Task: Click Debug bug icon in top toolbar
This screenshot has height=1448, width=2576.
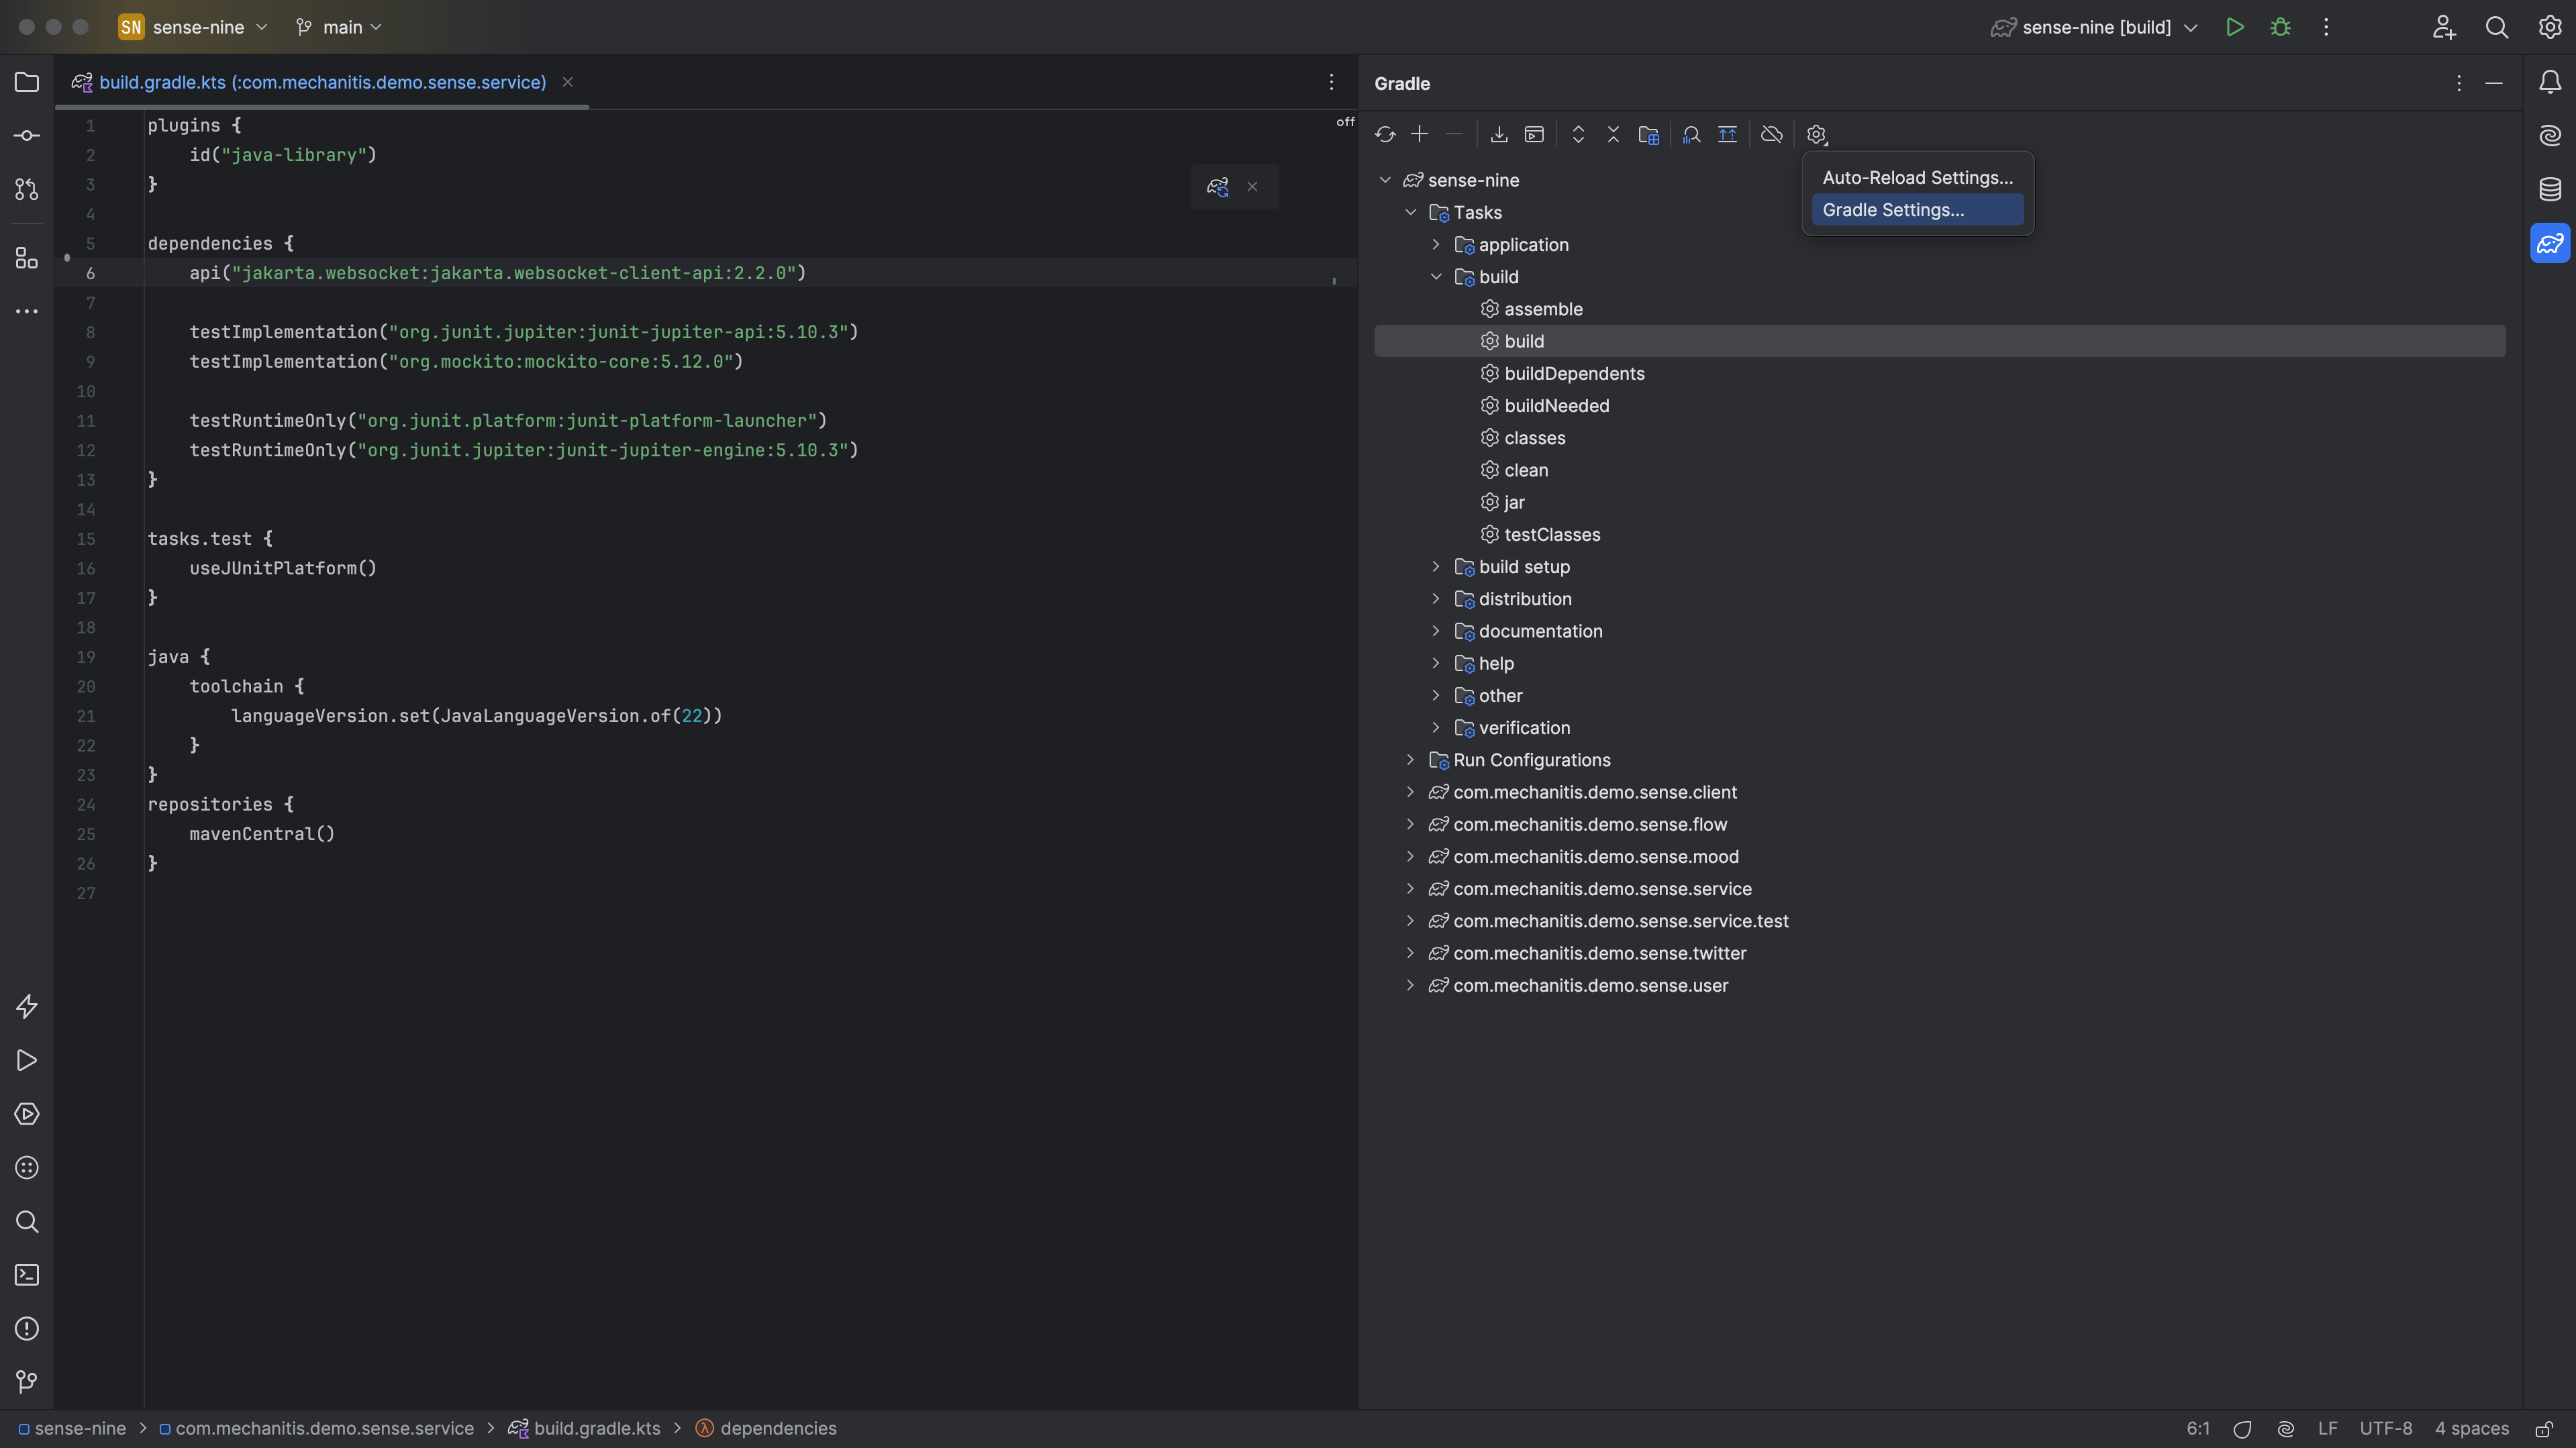Action: click(x=2280, y=27)
